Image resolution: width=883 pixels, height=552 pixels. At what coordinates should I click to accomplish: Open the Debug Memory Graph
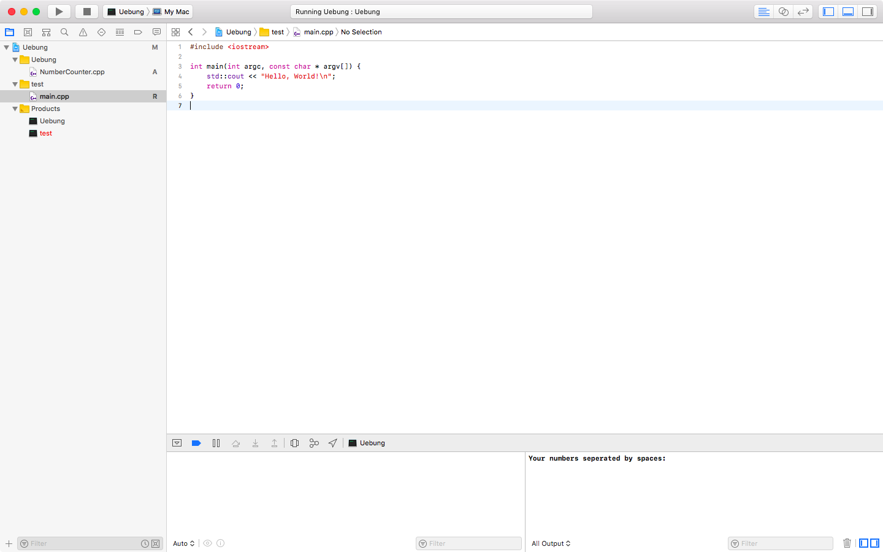point(314,443)
